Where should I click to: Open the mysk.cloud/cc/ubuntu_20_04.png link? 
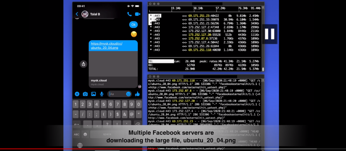pos(107,46)
